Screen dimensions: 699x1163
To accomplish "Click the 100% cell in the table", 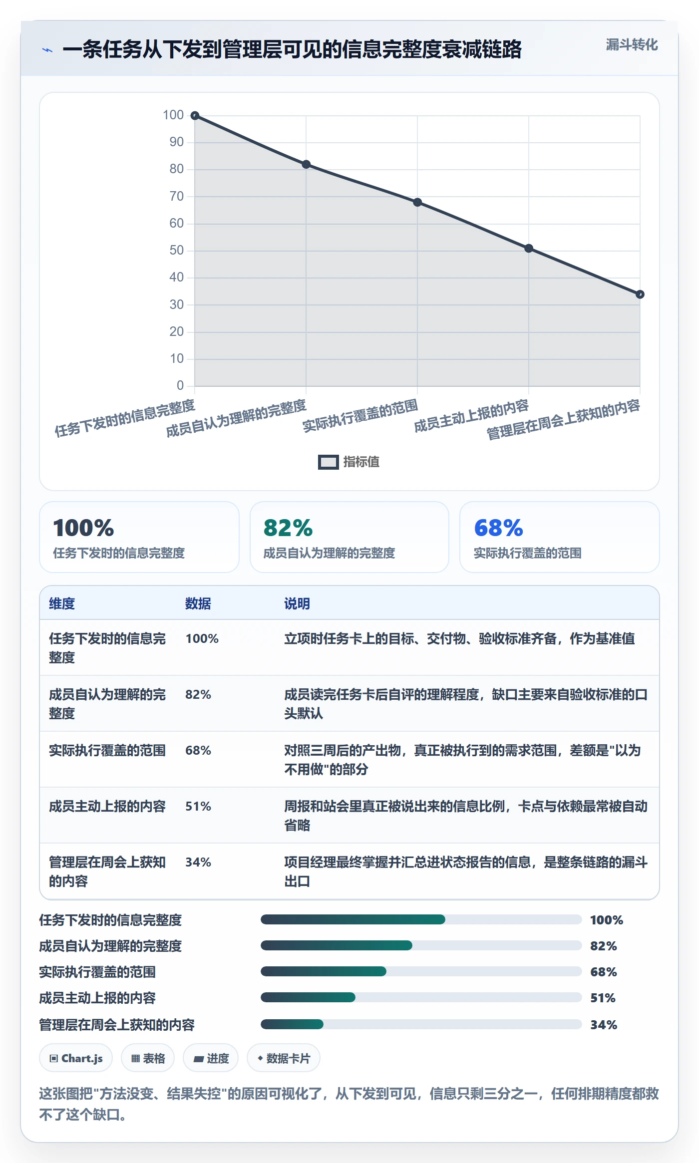I will tap(202, 638).
